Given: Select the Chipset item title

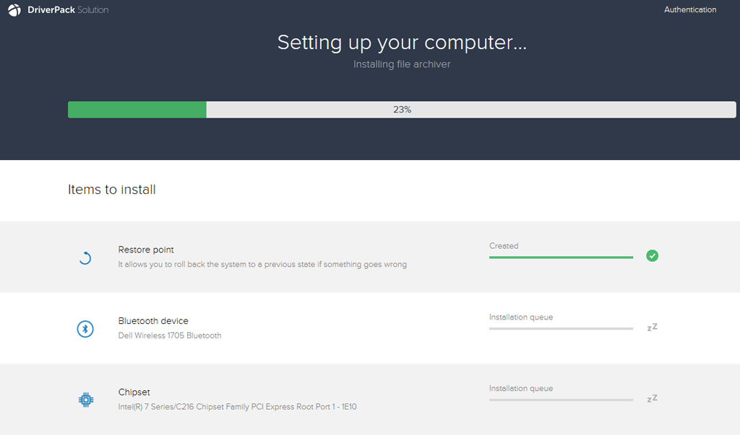Looking at the screenshot, I should pos(134,392).
